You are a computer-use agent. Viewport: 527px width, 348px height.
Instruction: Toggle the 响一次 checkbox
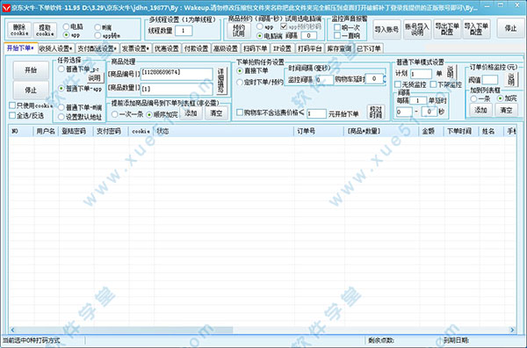pyautogui.click(x=337, y=27)
